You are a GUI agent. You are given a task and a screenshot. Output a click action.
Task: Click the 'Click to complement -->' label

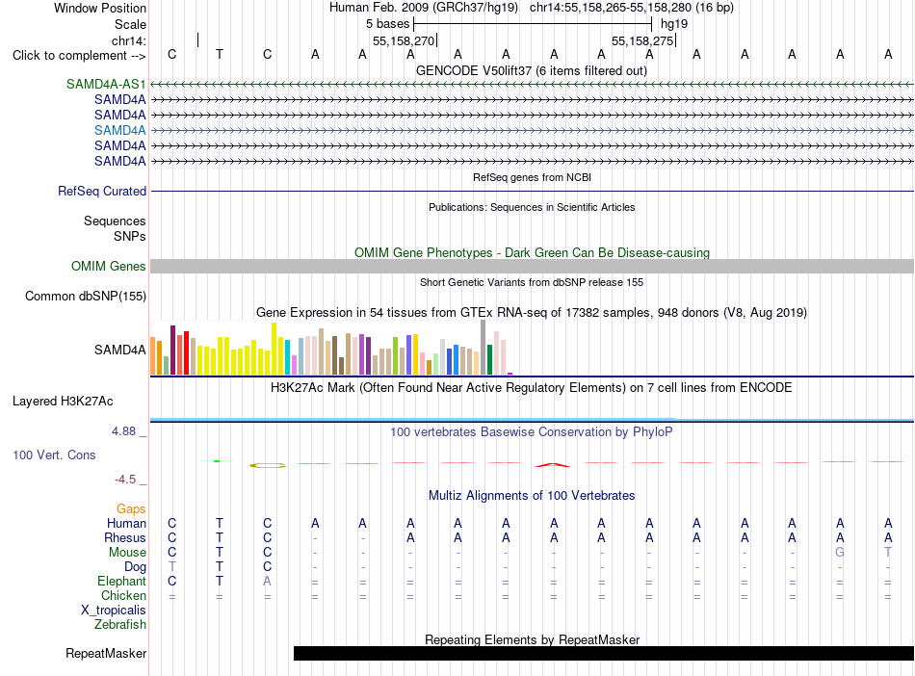(x=79, y=56)
